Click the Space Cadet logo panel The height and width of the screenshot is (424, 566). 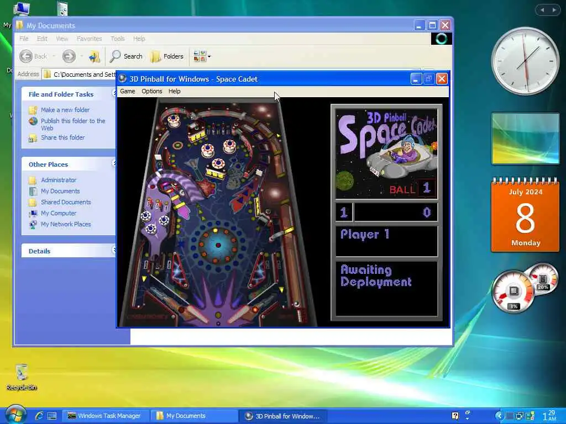(x=386, y=153)
